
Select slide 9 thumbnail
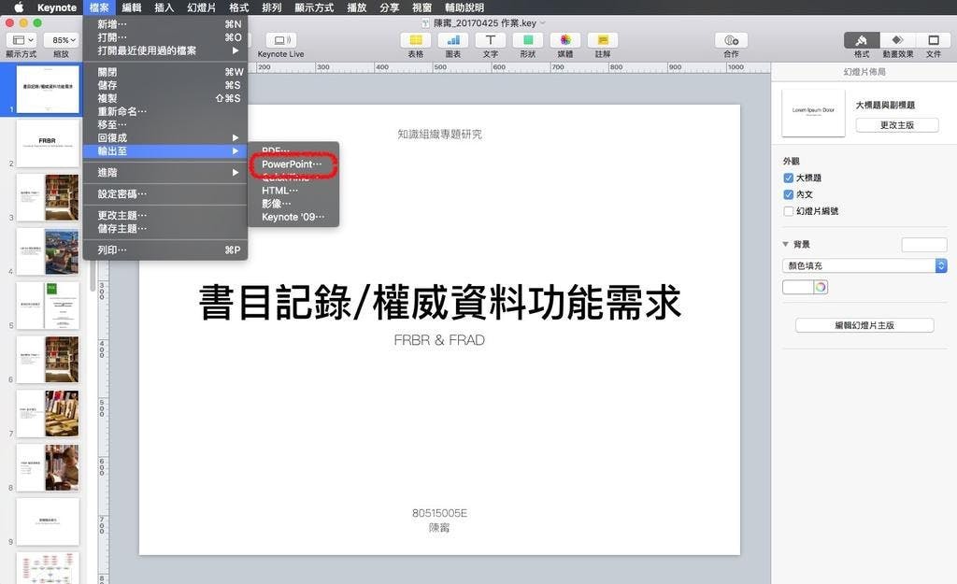[48, 521]
